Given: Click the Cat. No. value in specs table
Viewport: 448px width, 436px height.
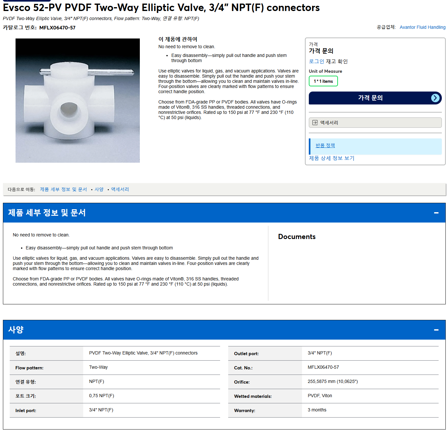Looking at the screenshot, I should (323, 367).
